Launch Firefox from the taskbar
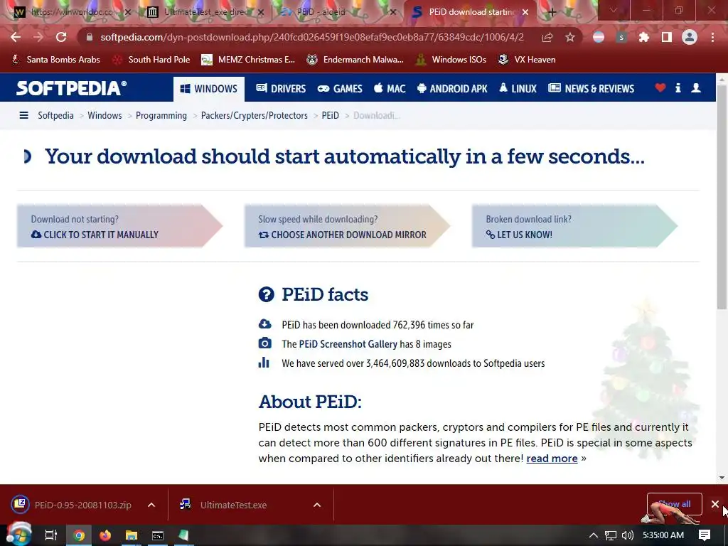 pos(105,535)
